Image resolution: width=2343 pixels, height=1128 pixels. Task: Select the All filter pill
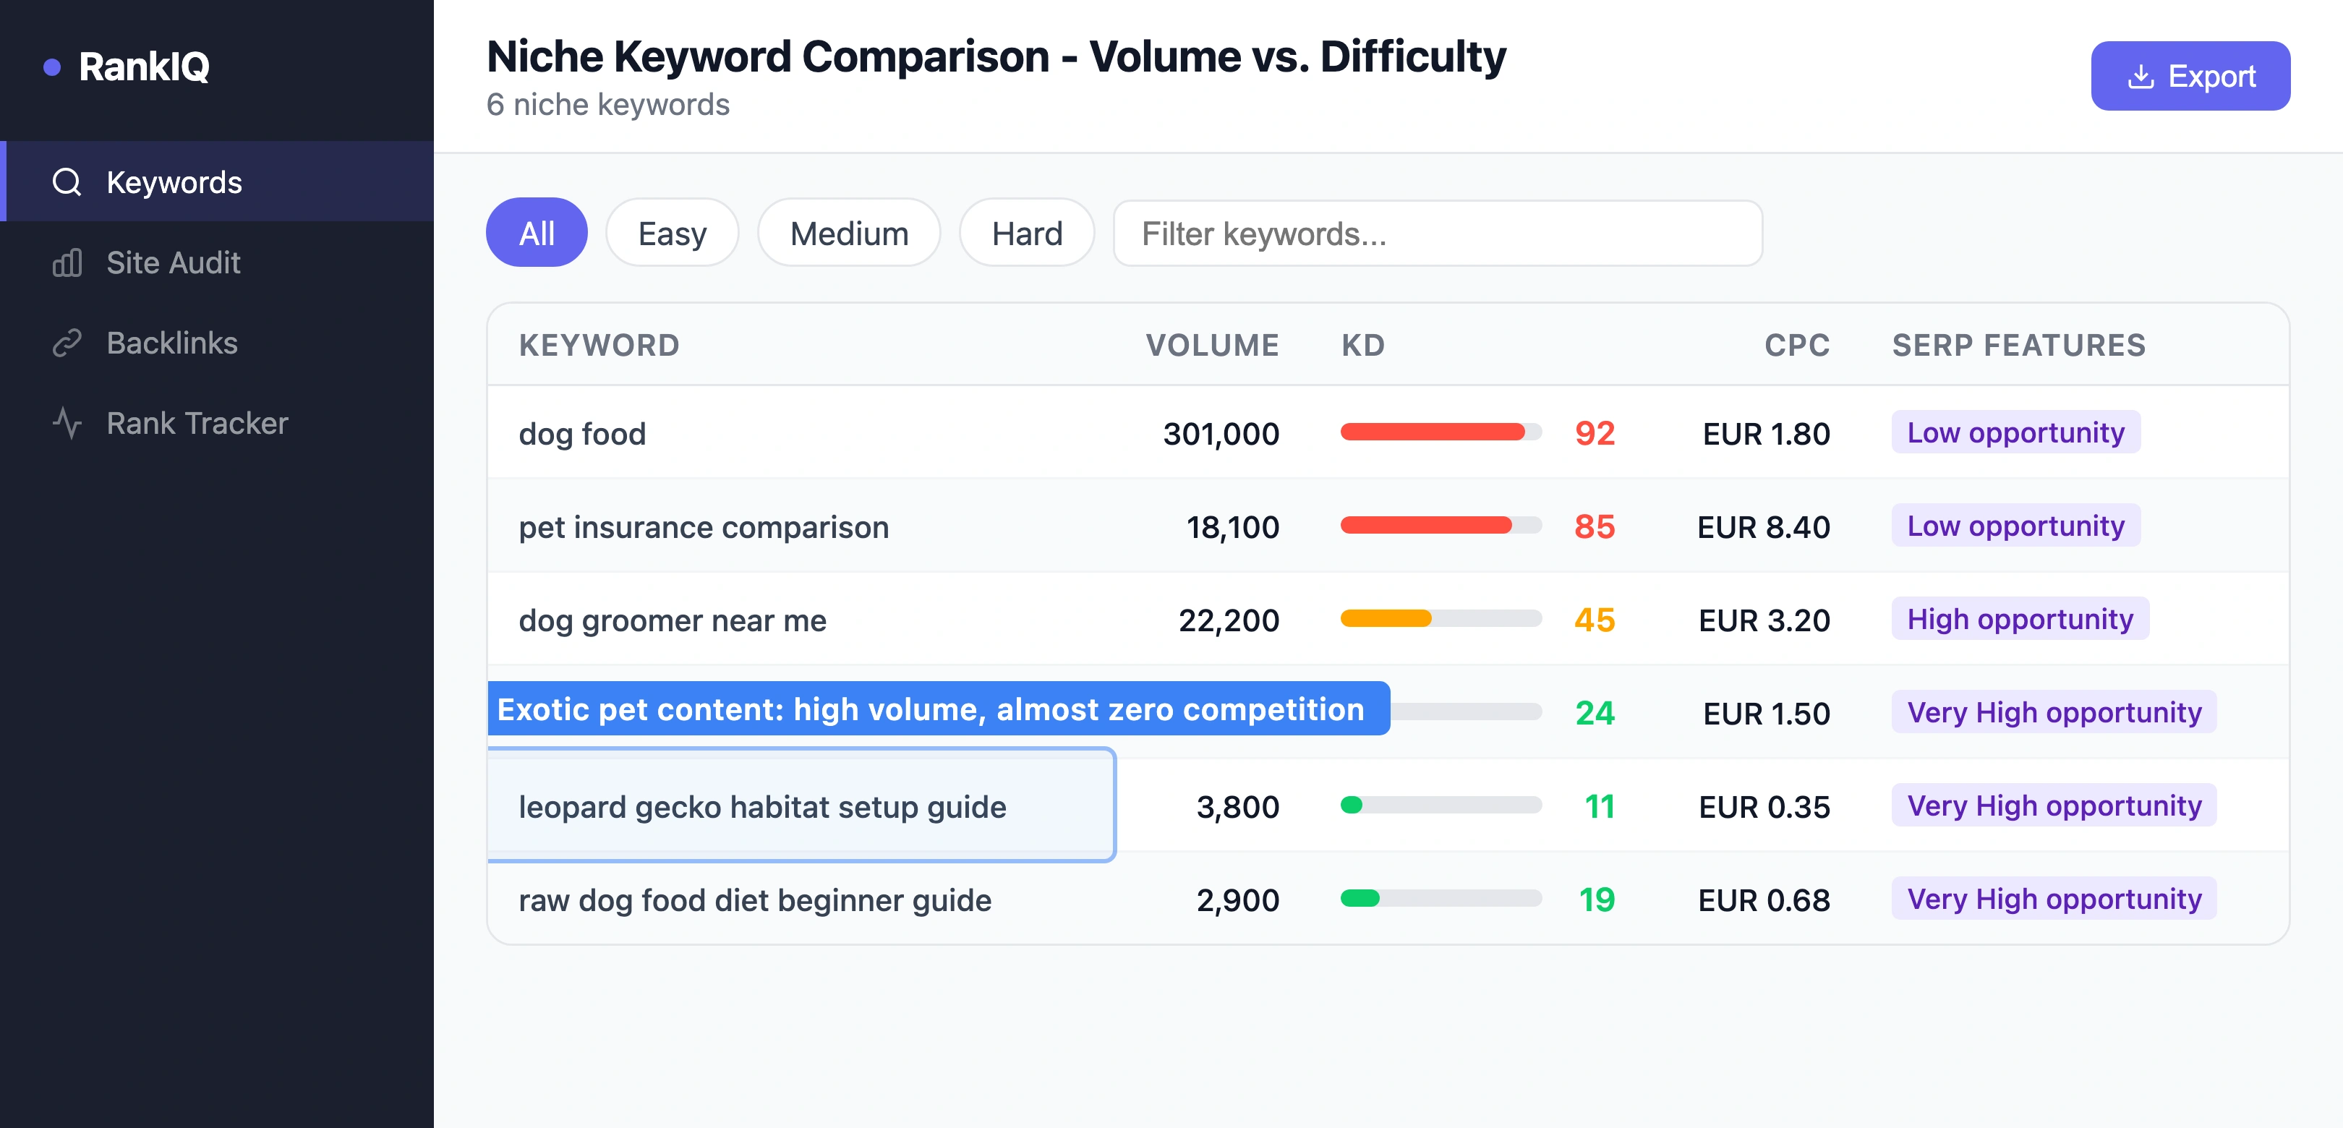(x=537, y=233)
